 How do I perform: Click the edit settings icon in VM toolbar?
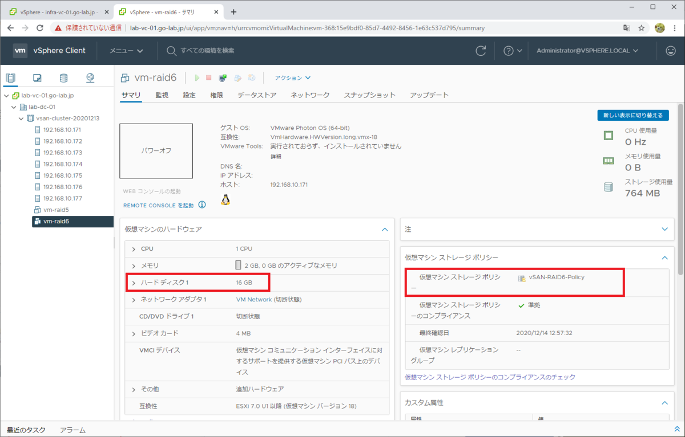pos(237,77)
